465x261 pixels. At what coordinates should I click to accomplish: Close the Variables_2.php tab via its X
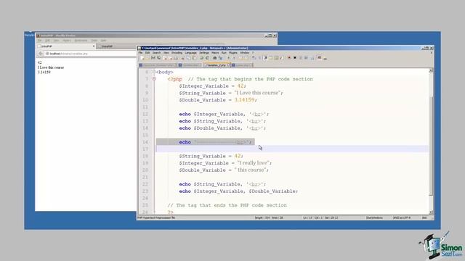pyautogui.click(x=228, y=65)
